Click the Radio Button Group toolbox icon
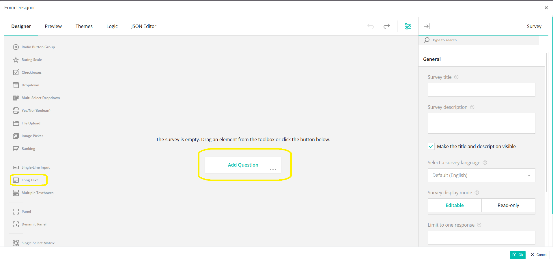This screenshot has height=263, width=553. [x=16, y=47]
